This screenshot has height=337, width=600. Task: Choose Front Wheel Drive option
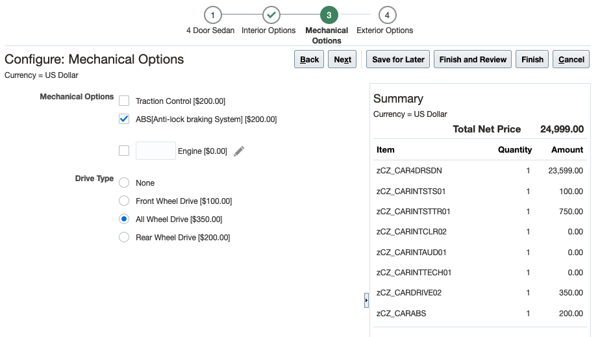coord(124,201)
